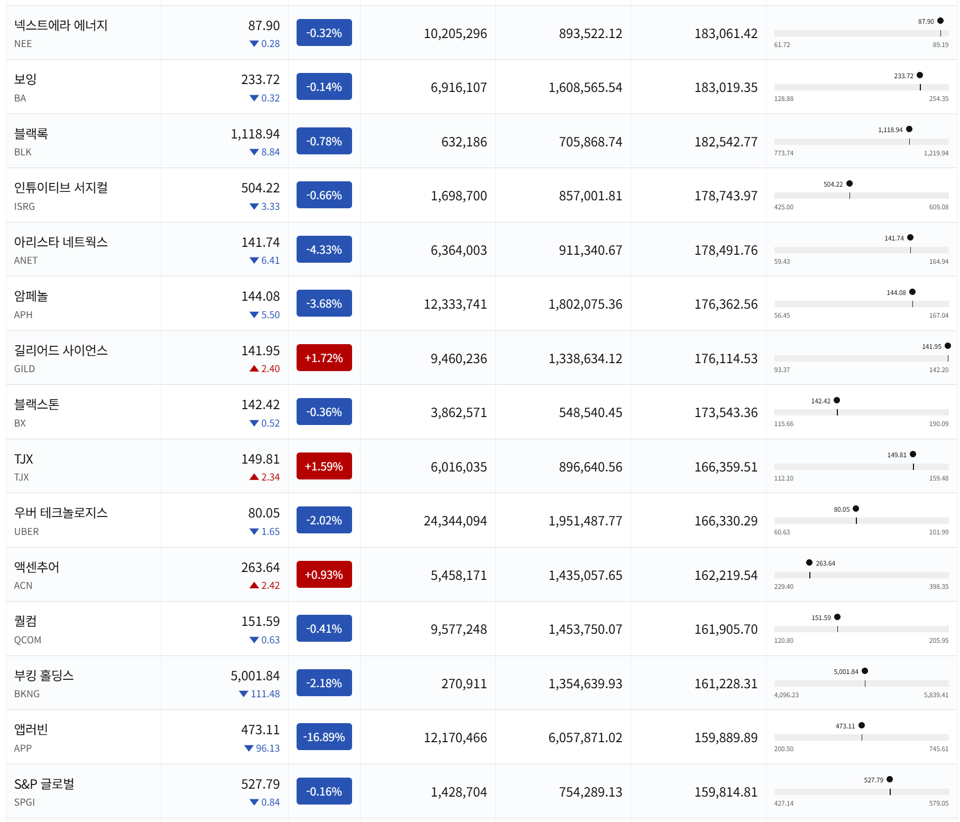
Task: Click the range marker dot at 141.95
Action: point(948,346)
